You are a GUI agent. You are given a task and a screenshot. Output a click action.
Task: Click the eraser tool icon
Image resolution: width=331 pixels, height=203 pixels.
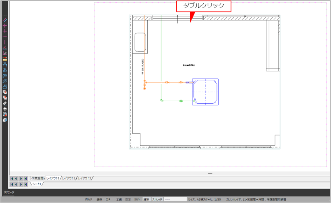pos(5,103)
